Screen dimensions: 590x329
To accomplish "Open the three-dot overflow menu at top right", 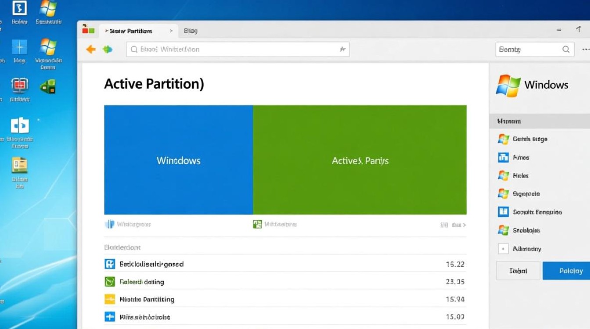I will coord(587,49).
